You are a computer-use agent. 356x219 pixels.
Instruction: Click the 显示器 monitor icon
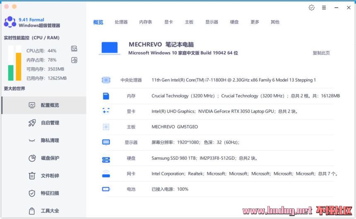(x=106, y=142)
